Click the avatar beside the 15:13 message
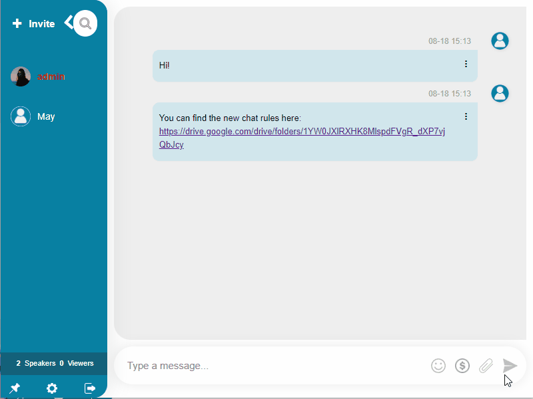Image resolution: width=533 pixels, height=399 pixels. tap(500, 41)
